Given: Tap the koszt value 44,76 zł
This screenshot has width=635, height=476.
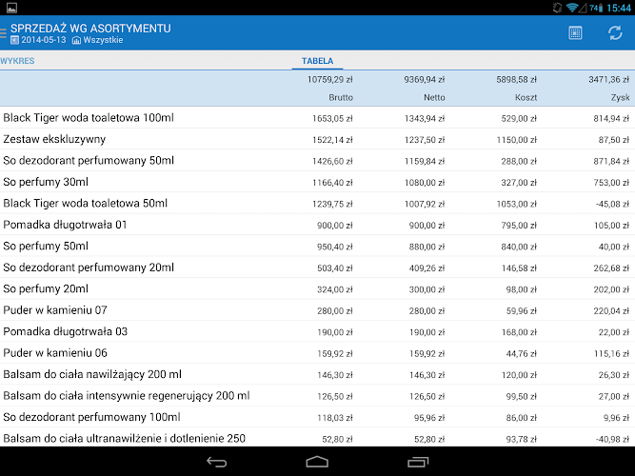Looking at the screenshot, I should pyautogui.click(x=521, y=353).
